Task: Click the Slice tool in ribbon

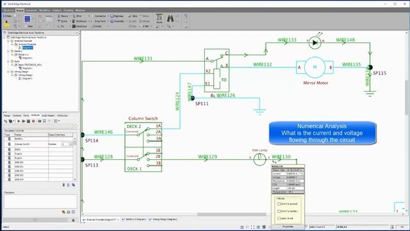Action: [x=133, y=16]
